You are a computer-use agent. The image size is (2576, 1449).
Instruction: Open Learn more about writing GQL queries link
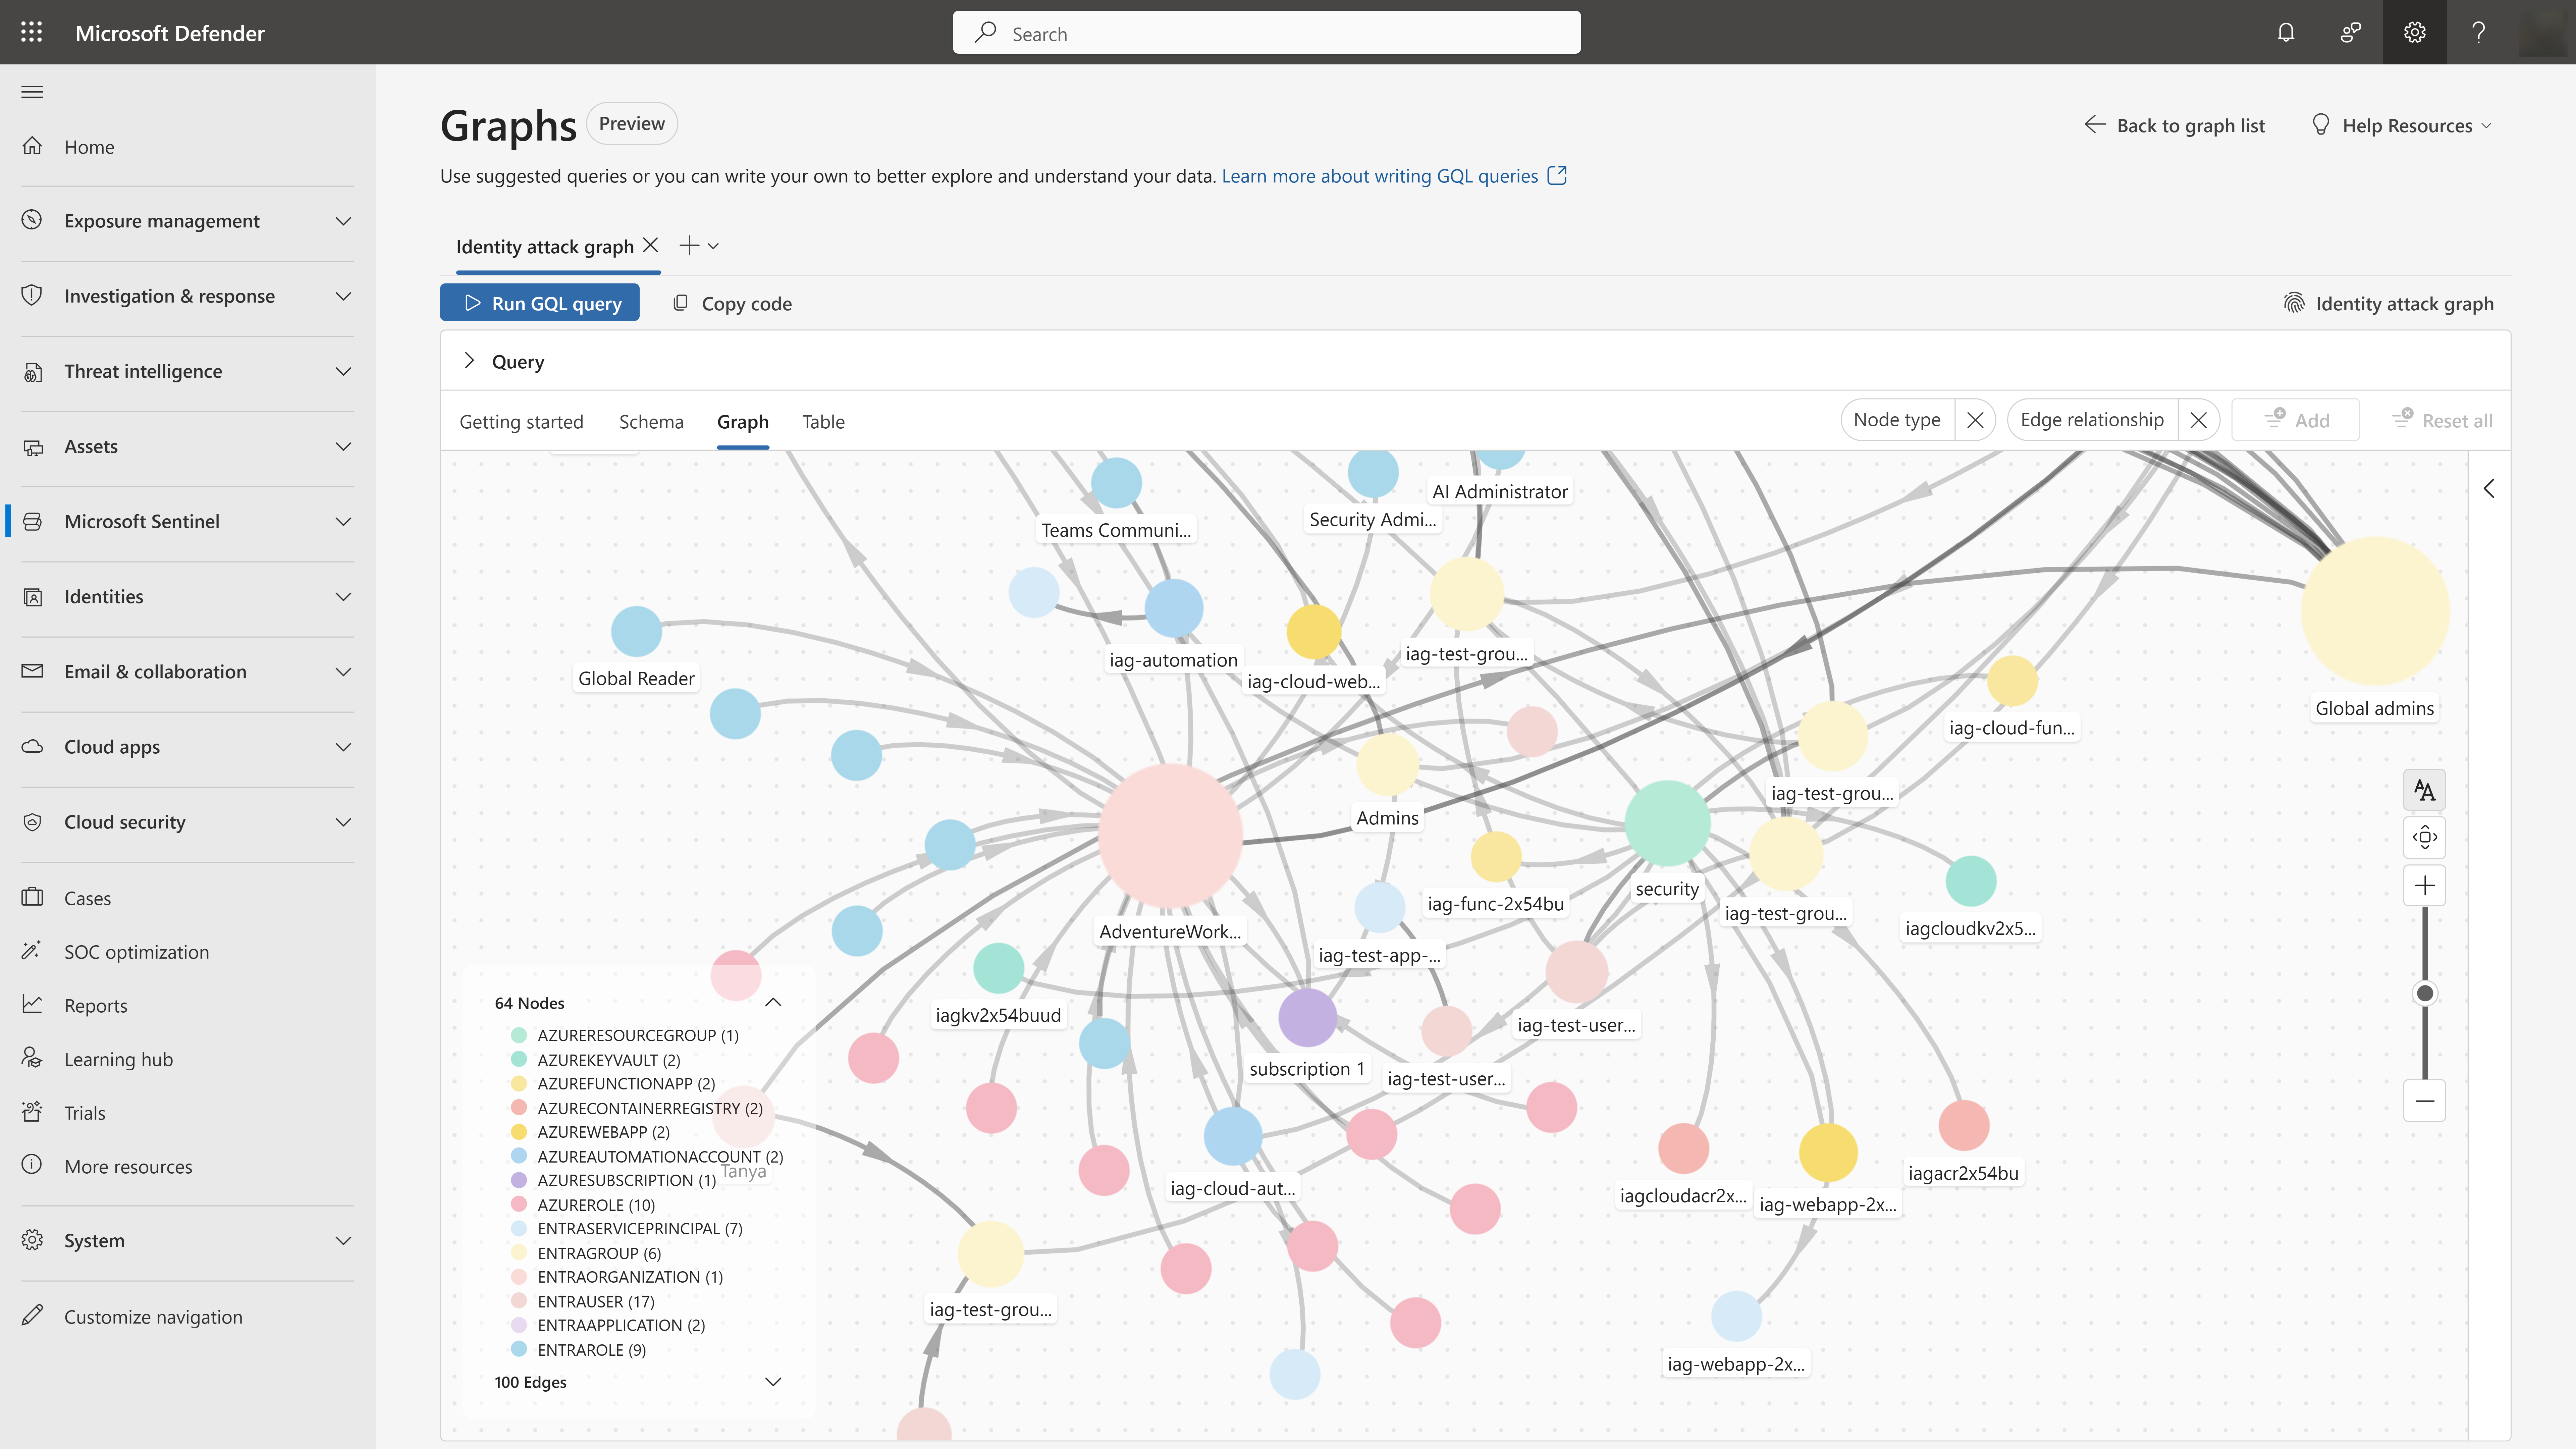1394,176
